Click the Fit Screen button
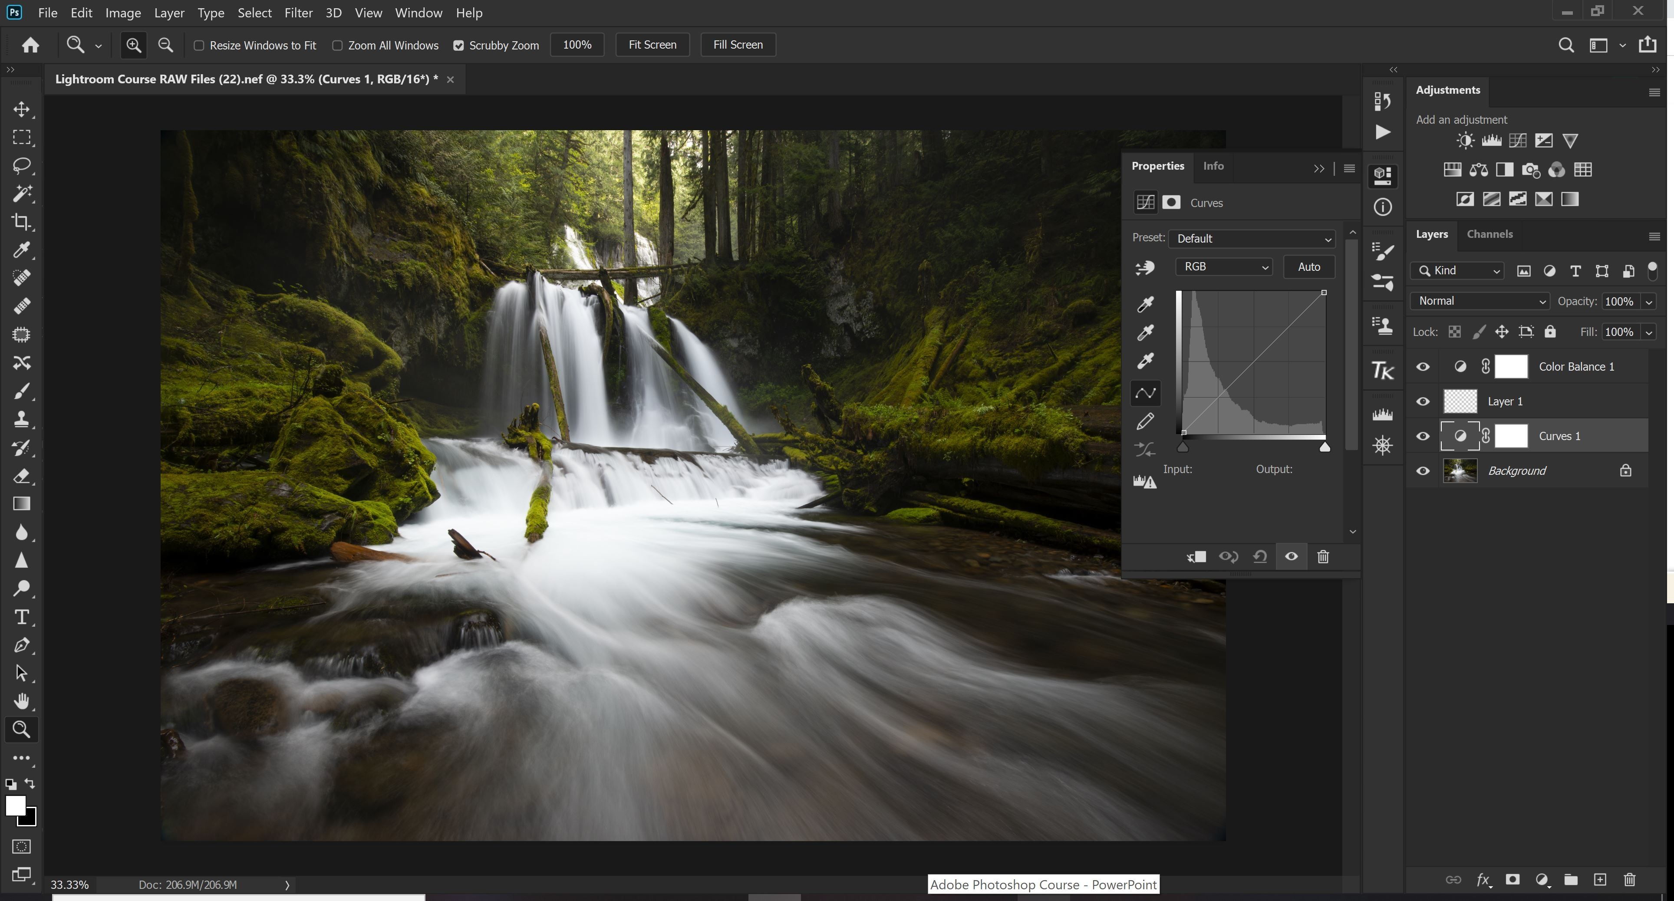Viewport: 1674px width, 901px height. (x=652, y=45)
